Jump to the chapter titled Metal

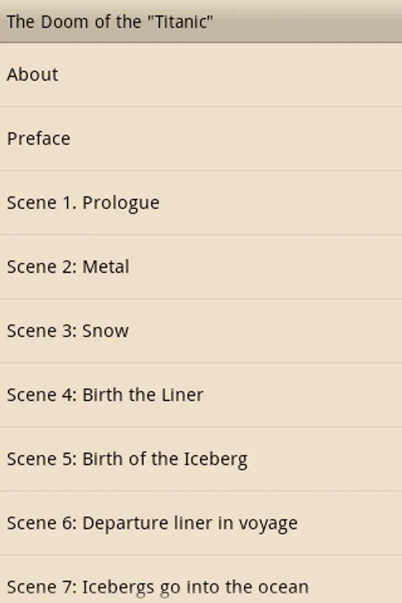[x=106, y=267]
